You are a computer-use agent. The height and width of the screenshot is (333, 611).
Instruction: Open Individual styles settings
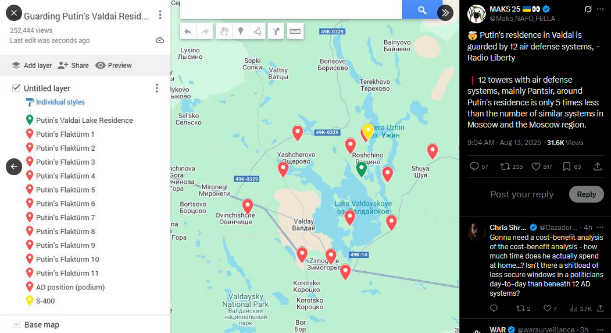(55, 102)
